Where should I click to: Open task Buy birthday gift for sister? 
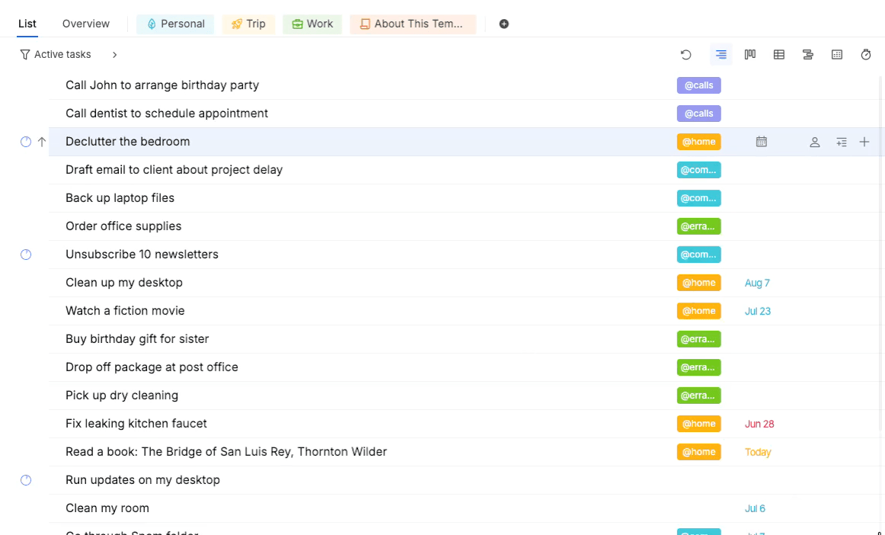(137, 340)
